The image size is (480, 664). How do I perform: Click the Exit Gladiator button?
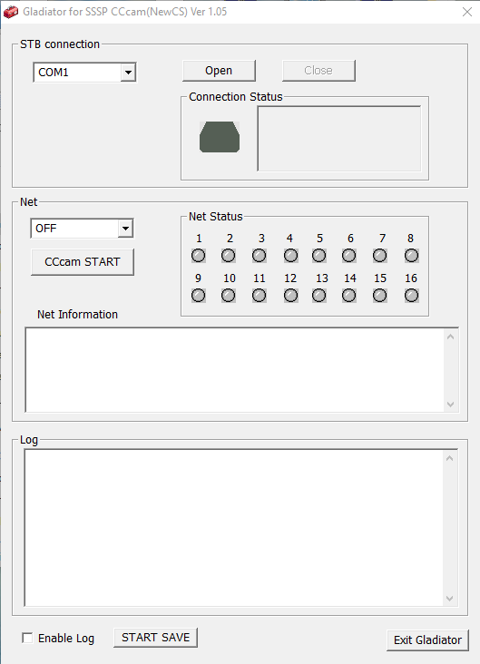(427, 640)
